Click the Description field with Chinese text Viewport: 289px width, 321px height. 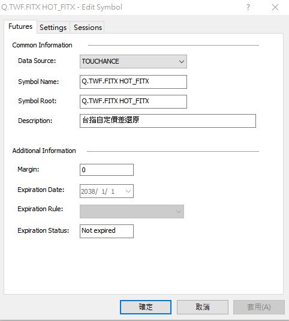pos(168,121)
